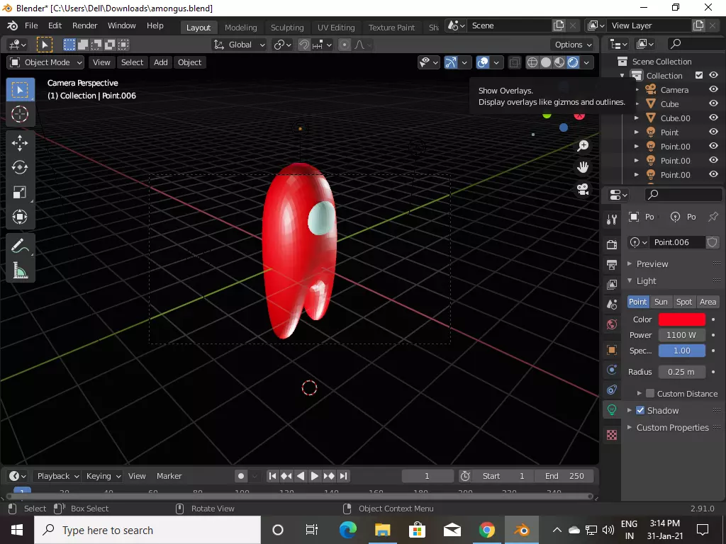
Task: Open the viewport shading options dropdown
Action: [586, 62]
